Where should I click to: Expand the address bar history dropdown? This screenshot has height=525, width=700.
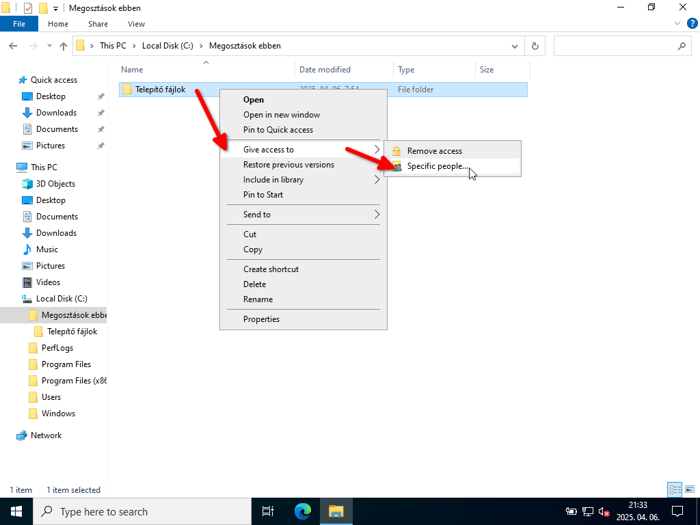pos(515,46)
